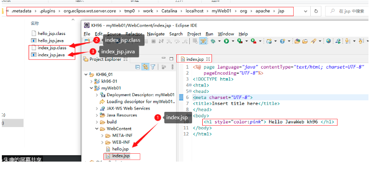Open the Web Browser globe icon
Image resolution: width=374 pixels, height=174 pixels.
pos(328,41)
